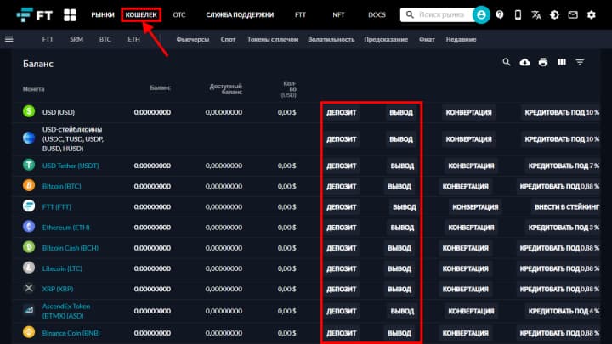Click Кредитовать под 4% for AscendEx Token
The height and width of the screenshot is (344, 612).
pos(564,311)
